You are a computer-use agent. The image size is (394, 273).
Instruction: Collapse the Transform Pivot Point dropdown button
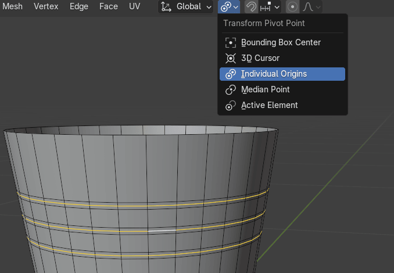(230, 7)
